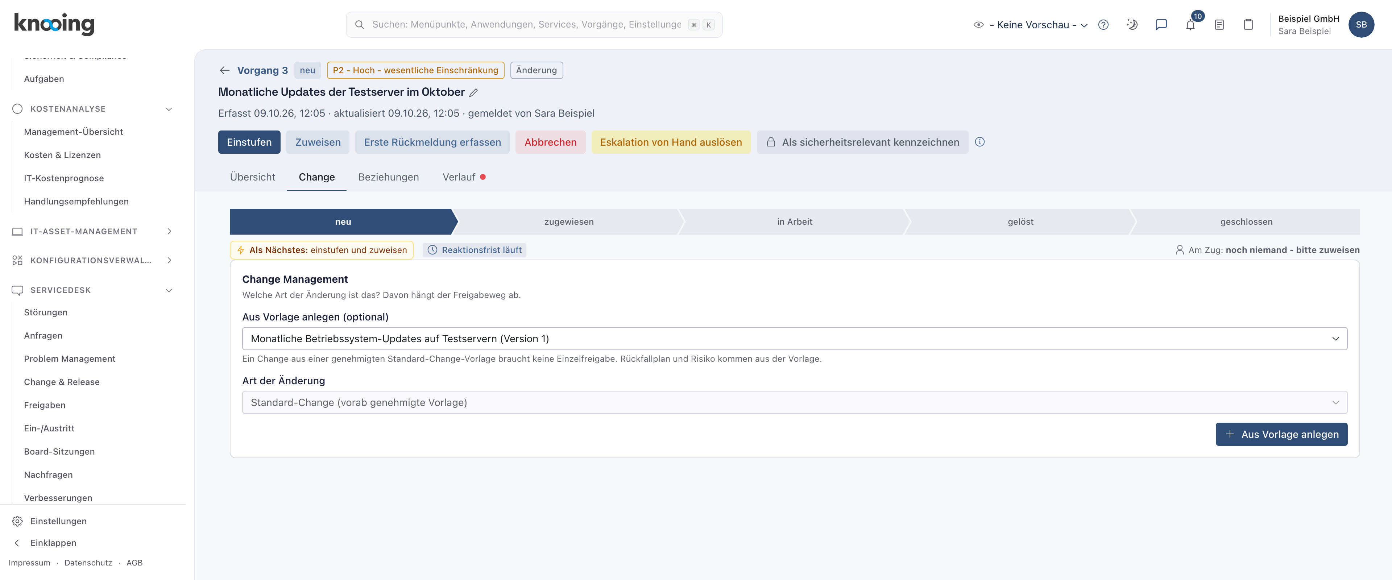Click Eskalation von Hand auslösen
Image resolution: width=1392 pixels, height=580 pixels.
(x=671, y=142)
